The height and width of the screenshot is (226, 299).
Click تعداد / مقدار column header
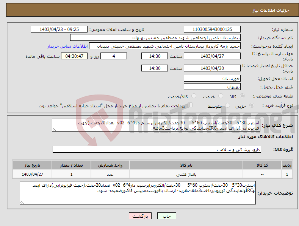71,165
